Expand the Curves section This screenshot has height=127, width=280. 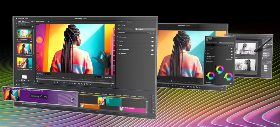click(x=117, y=45)
